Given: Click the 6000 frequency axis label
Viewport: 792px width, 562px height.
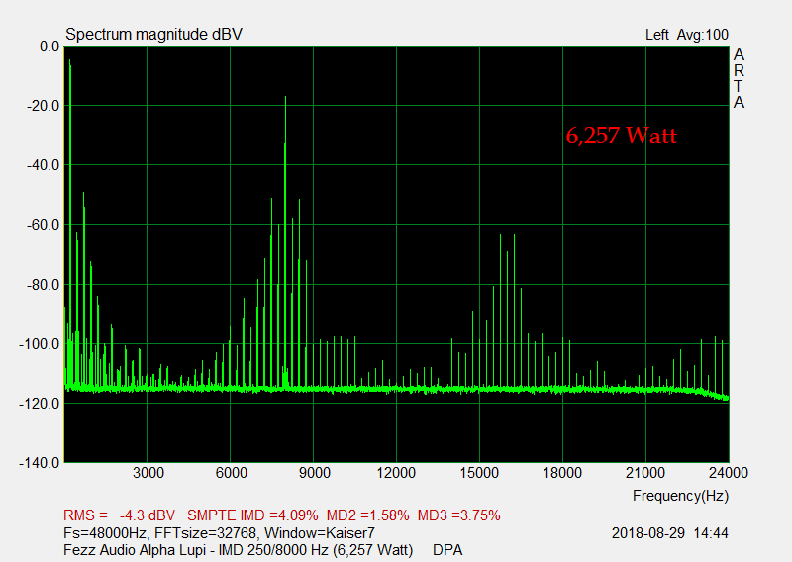Looking at the screenshot, I should point(232,473).
